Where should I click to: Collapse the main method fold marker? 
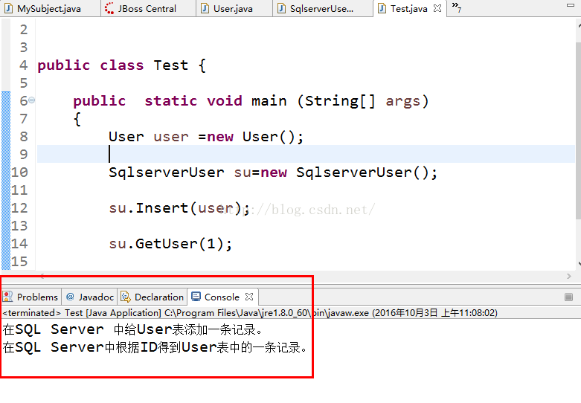point(32,100)
